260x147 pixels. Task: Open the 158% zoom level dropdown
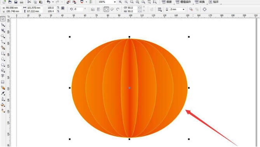[115, 2]
